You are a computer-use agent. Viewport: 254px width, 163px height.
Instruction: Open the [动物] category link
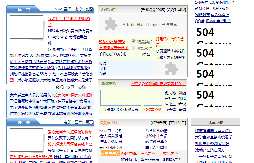click(81, 87)
